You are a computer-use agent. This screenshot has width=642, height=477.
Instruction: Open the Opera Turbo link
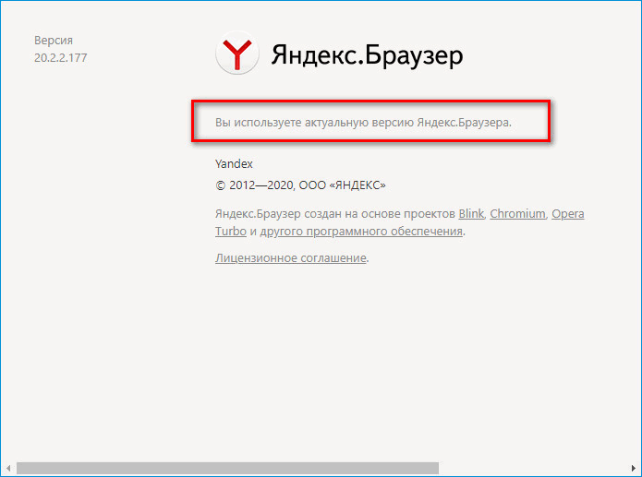567,213
